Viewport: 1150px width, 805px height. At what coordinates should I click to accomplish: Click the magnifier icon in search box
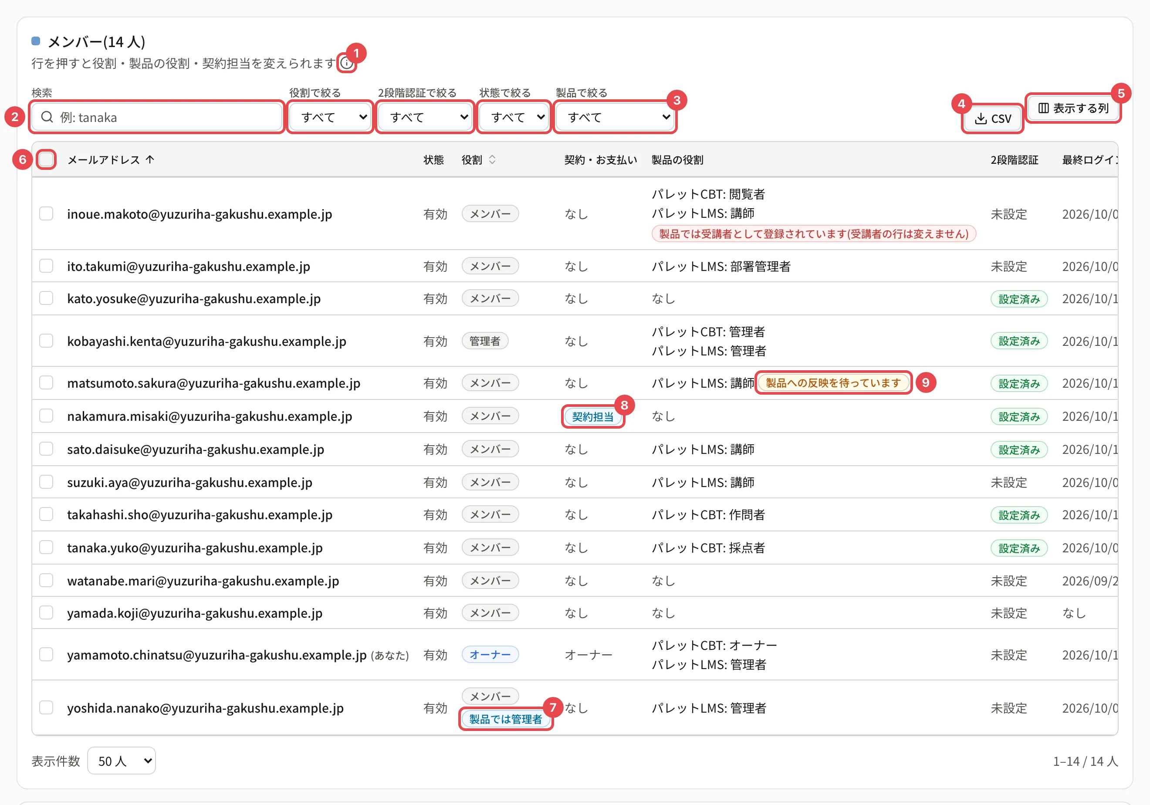pyautogui.click(x=47, y=117)
